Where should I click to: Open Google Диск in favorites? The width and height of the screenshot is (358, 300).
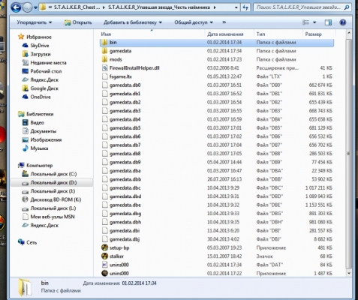40,88
